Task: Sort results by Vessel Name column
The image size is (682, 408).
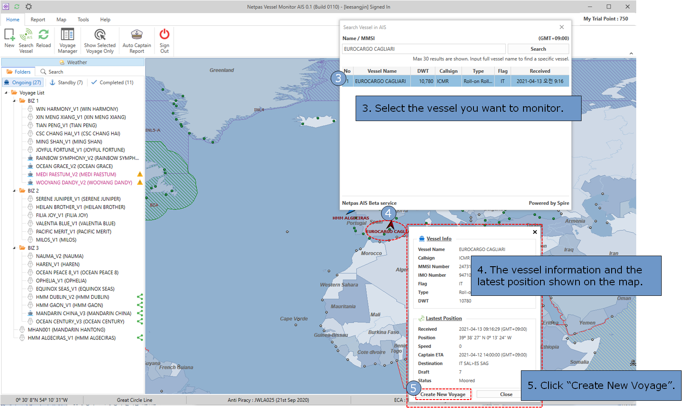Action: pyautogui.click(x=382, y=71)
